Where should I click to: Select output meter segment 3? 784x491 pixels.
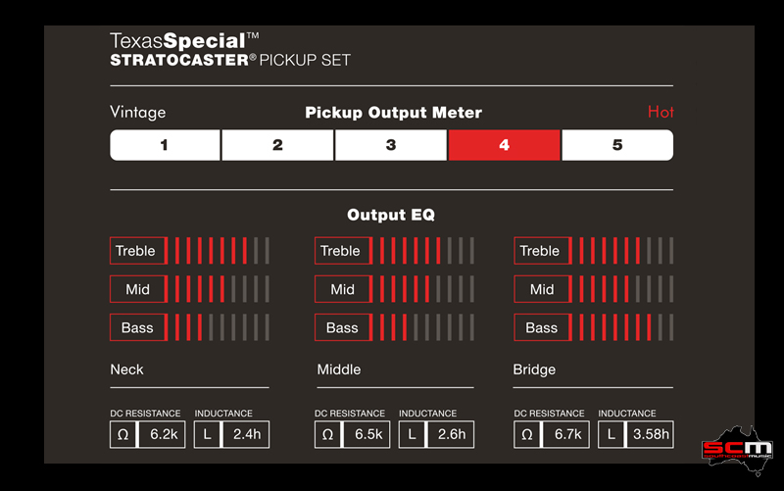point(391,145)
